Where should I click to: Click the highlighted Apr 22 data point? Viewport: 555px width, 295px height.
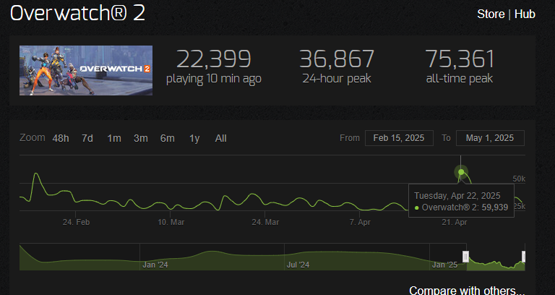tap(461, 172)
